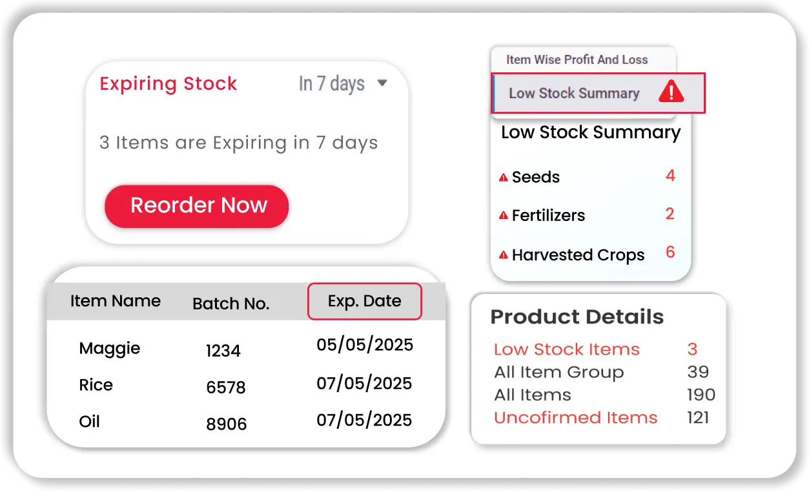
Task: Click the red warning triangle on Low Stock Summary
Action: (x=671, y=92)
